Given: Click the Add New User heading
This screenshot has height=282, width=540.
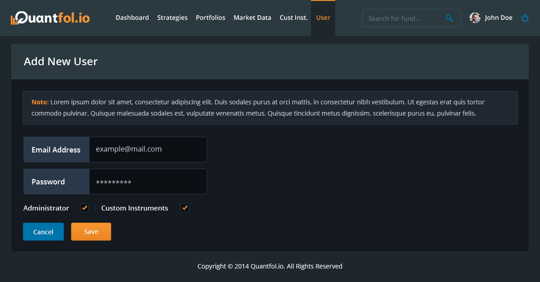Looking at the screenshot, I should pyautogui.click(x=61, y=62).
